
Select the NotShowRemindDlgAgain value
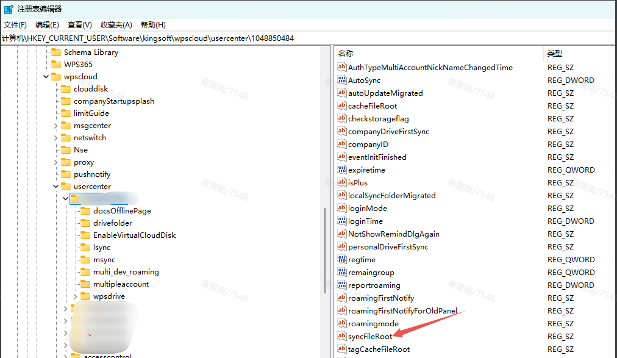click(394, 234)
